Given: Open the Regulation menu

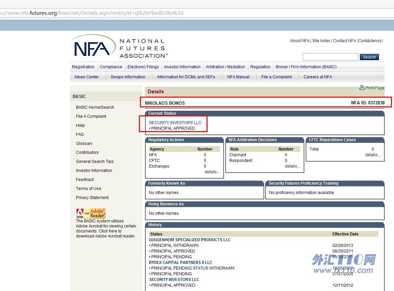Looking at the screenshot, I should coord(260,67).
